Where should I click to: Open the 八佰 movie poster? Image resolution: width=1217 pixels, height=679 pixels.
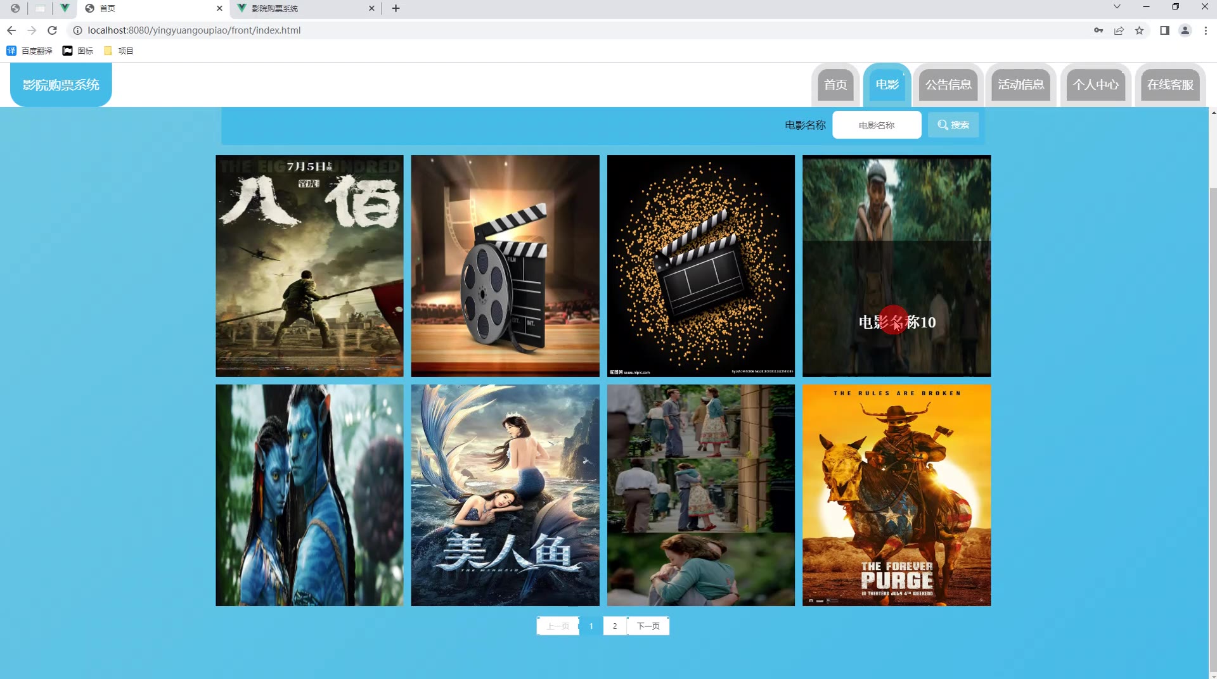tap(309, 266)
